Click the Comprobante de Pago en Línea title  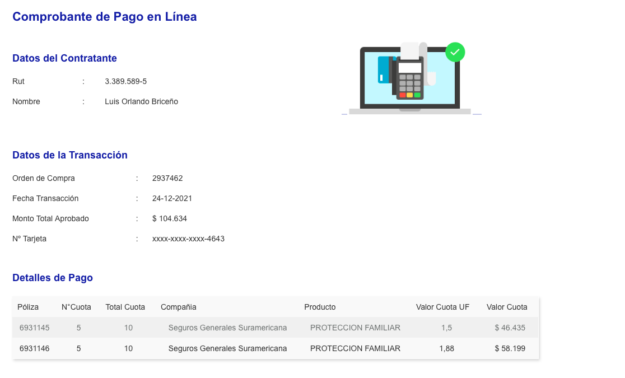[x=104, y=17]
